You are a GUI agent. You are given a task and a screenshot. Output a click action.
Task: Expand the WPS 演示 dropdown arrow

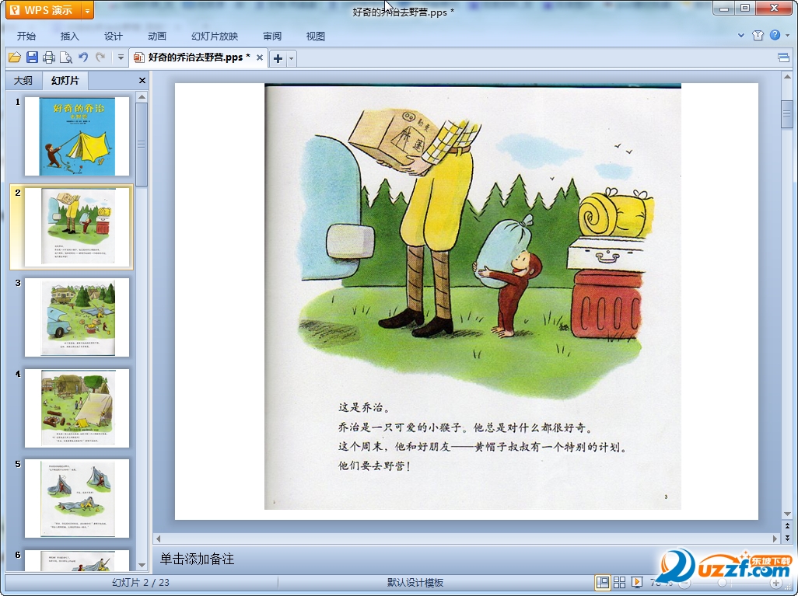pyautogui.click(x=88, y=9)
